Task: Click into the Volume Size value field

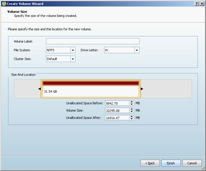Action: [x=117, y=111]
